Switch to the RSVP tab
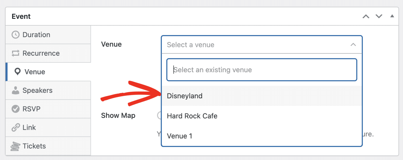 (48, 109)
